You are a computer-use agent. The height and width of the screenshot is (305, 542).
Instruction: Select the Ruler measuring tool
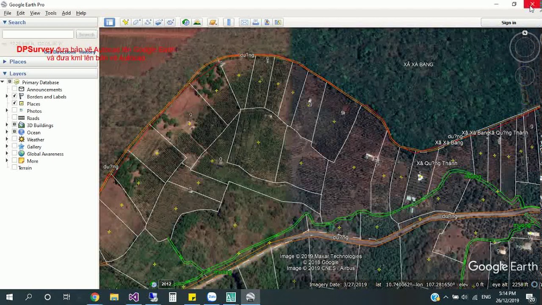(x=229, y=22)
